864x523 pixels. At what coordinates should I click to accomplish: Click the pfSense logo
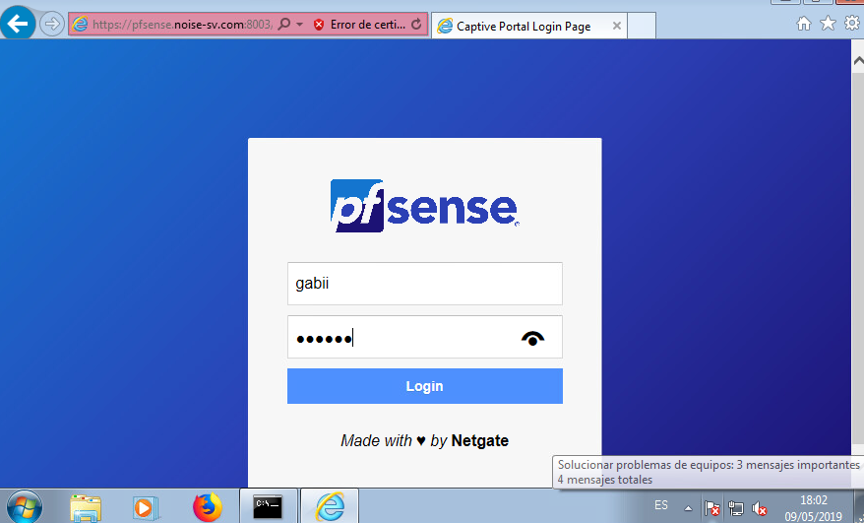coord(424,205)
